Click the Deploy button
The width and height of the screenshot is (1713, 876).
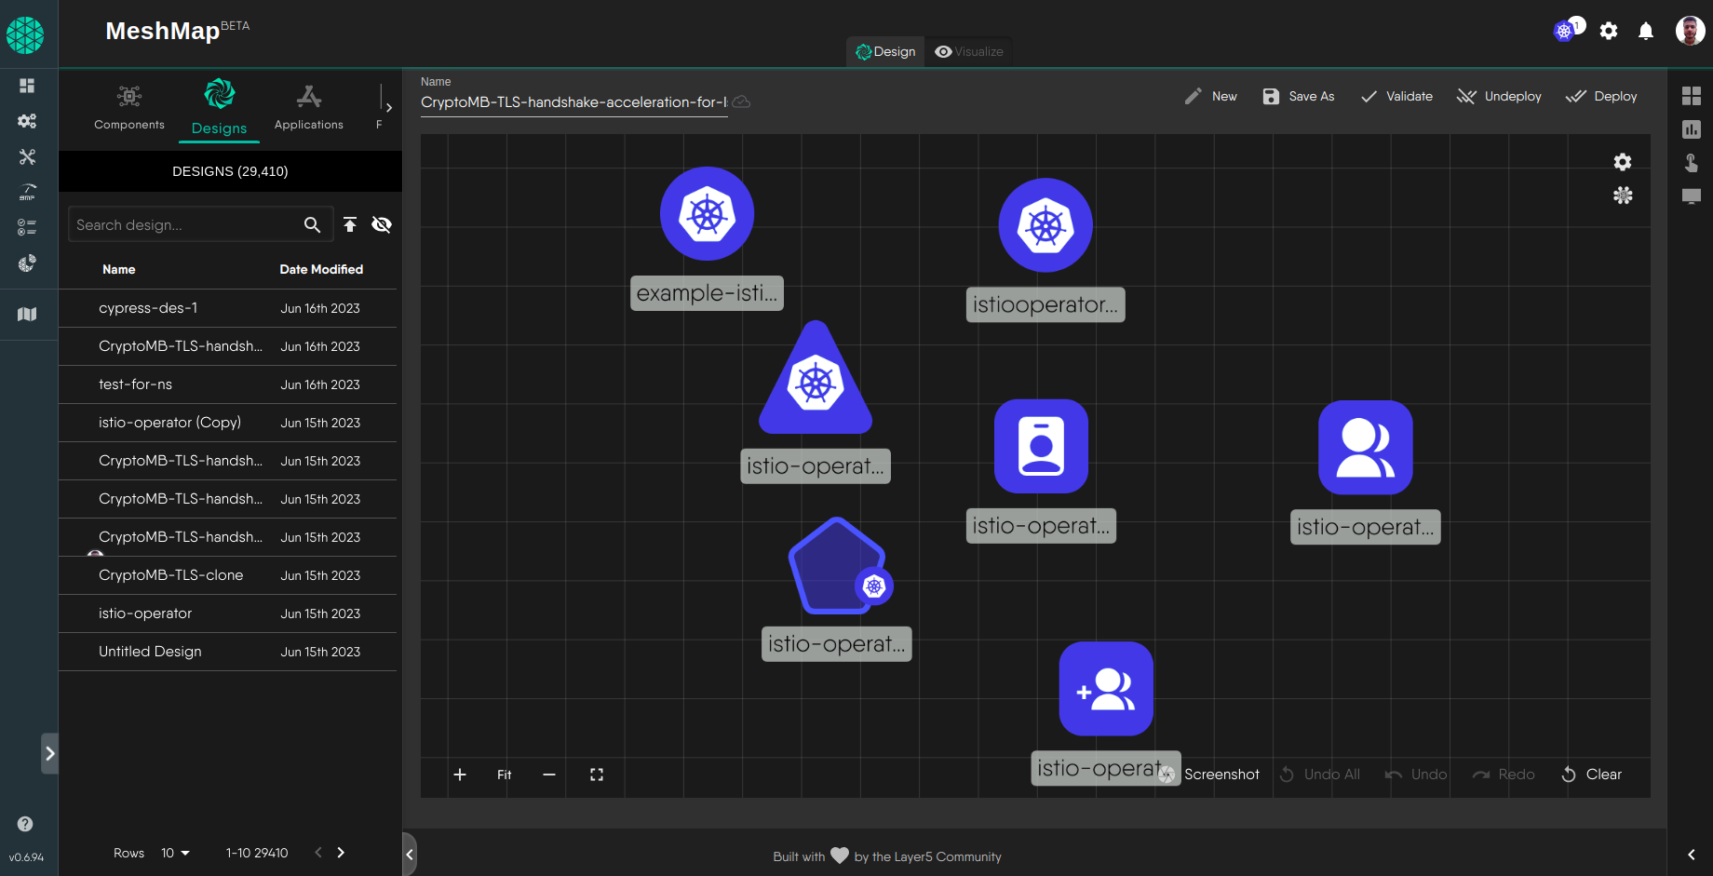tap(1601, 97)
